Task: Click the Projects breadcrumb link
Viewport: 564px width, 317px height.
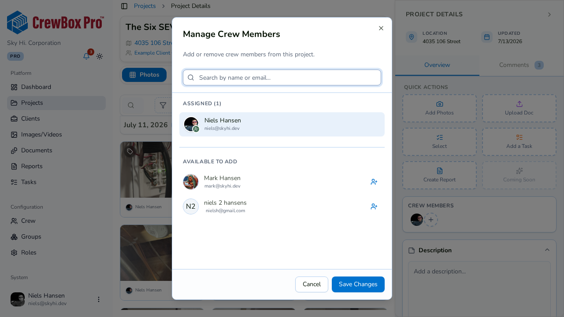Action: pos(145,6)
